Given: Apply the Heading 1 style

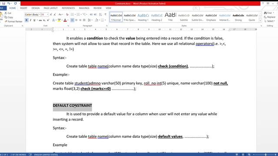Looking at the screenshot, I should 143,17.
